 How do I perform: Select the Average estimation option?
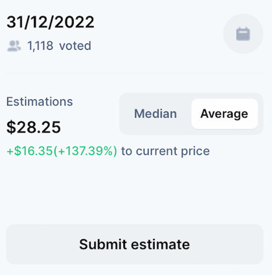(224, 114)
